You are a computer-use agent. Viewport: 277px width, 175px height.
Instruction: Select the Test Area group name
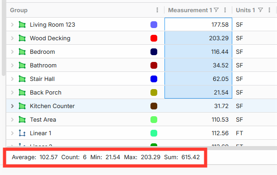click(x=43, y=120)
